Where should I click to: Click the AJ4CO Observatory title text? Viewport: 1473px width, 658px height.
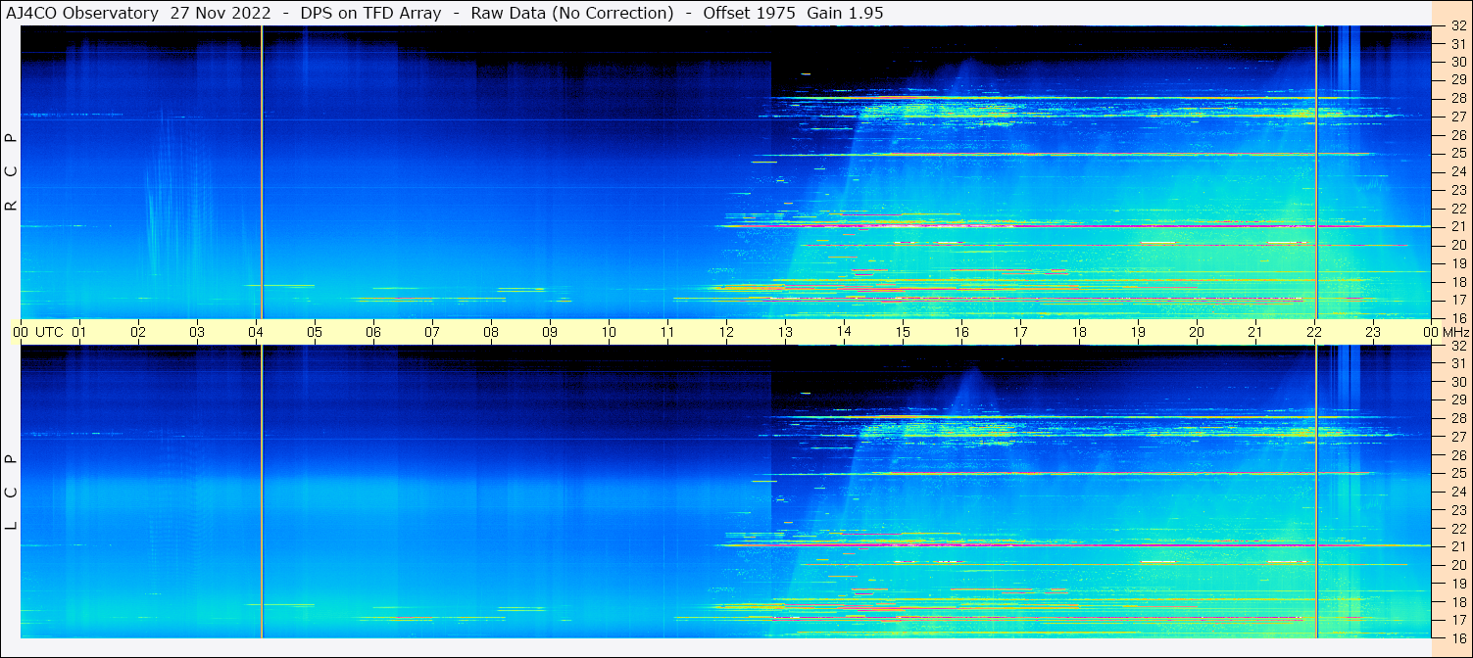(x=81, y=13)
